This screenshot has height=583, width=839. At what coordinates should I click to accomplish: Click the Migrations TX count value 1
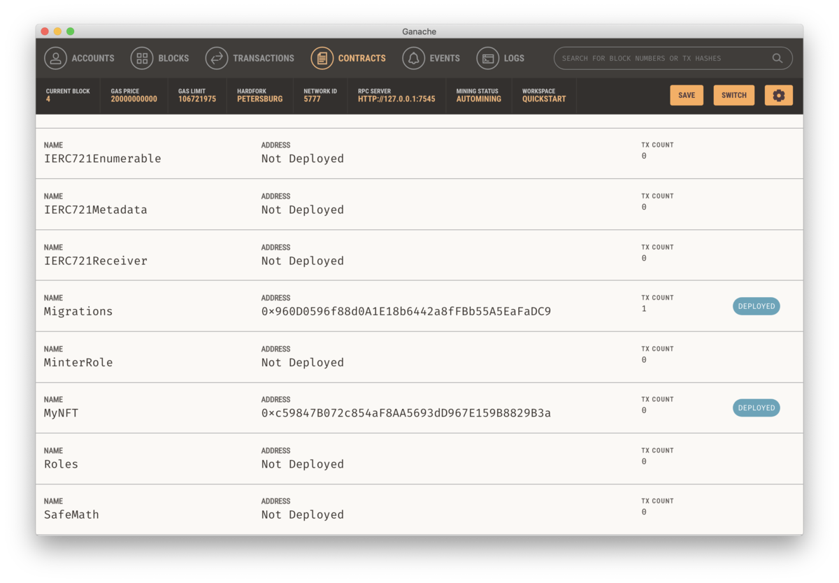pyautogui.click(x=644, y=308)
